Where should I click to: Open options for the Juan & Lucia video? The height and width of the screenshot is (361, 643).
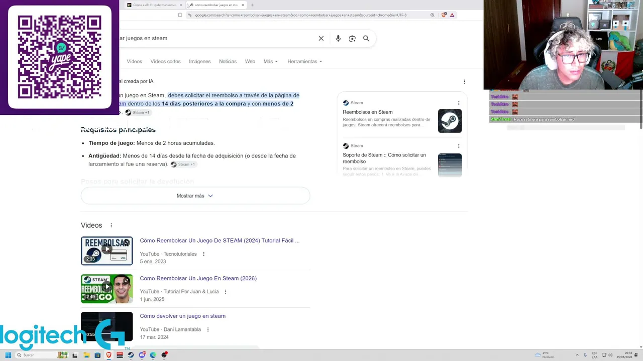point(225,292)
